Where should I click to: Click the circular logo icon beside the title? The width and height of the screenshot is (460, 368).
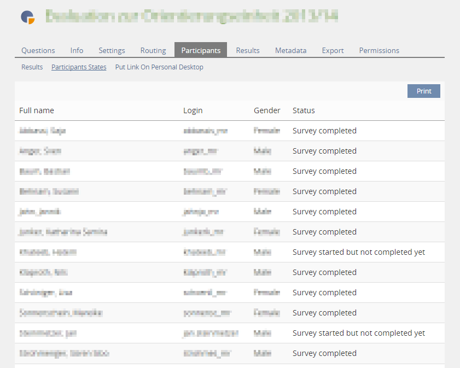(x=28, y=17)
